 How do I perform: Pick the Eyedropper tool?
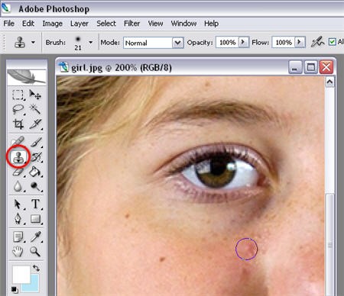(x=35, y=236)
